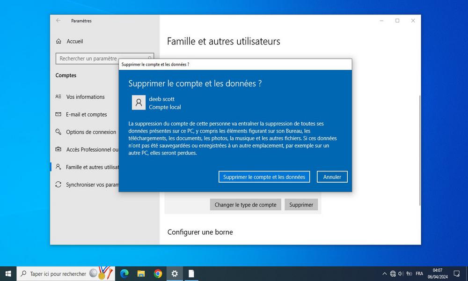Viewport: 468px width, 281px height.
Task: Click the Synchroniser vos paramètres sync icon
Action: click(x=59, y=185)
